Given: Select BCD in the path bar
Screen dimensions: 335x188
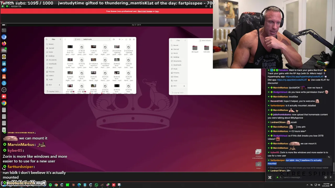Looking at the screenshot, I should [x=78, y=39].
